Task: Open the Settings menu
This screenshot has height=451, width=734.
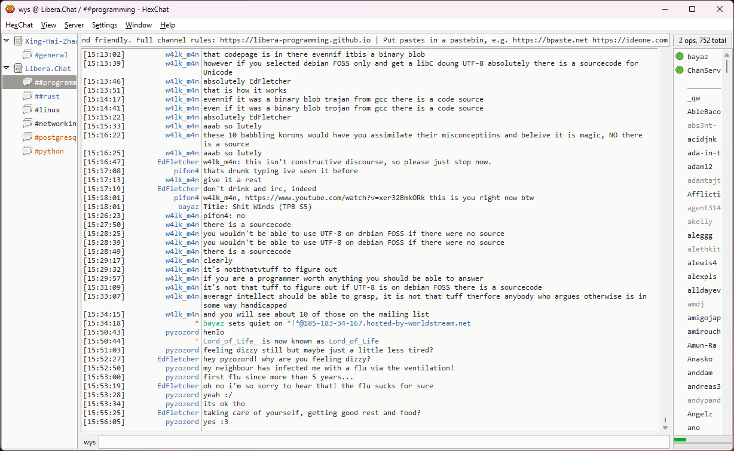Action: point(105,25)
